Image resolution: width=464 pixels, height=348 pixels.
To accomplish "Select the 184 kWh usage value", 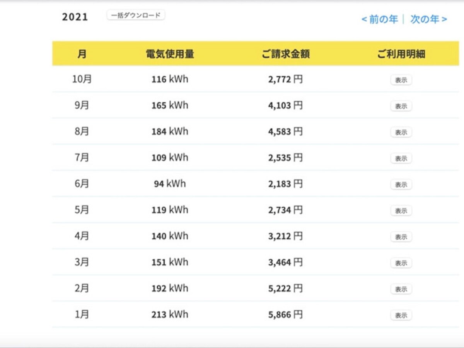I will click(170, 131).
